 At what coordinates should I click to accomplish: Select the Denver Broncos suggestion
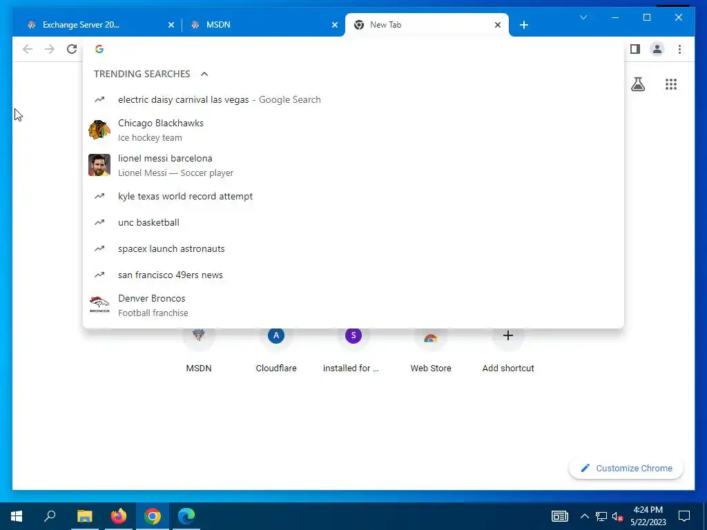[353, 305]
